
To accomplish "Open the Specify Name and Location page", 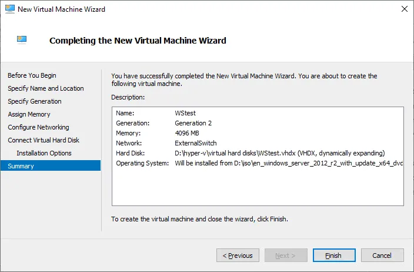I will 45,88.
